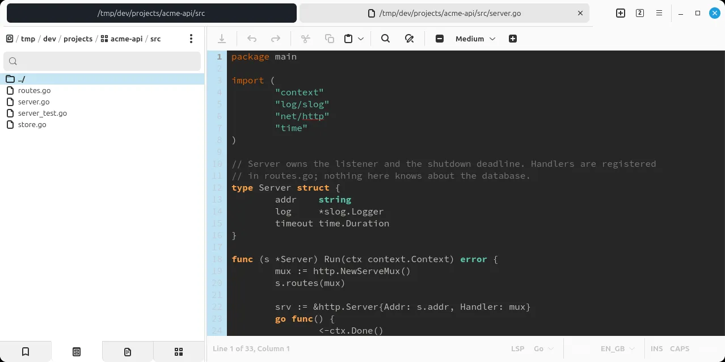Click line number 18 in the gutter
The image size is (725, 362).
tap(217, 259)
